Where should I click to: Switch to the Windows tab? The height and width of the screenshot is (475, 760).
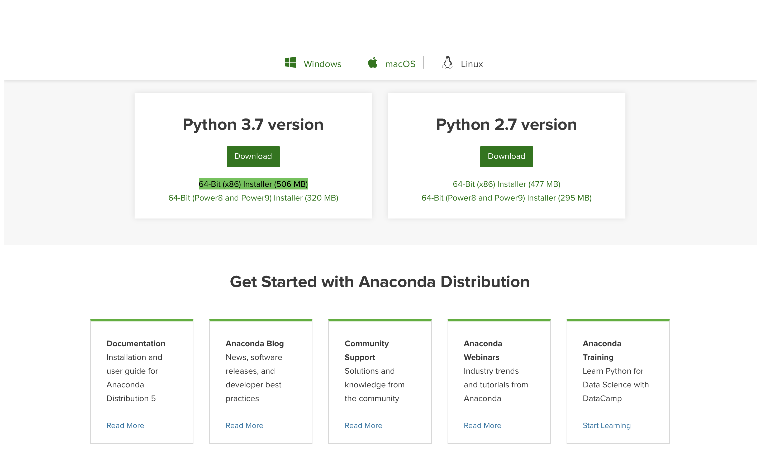(322, 64)
